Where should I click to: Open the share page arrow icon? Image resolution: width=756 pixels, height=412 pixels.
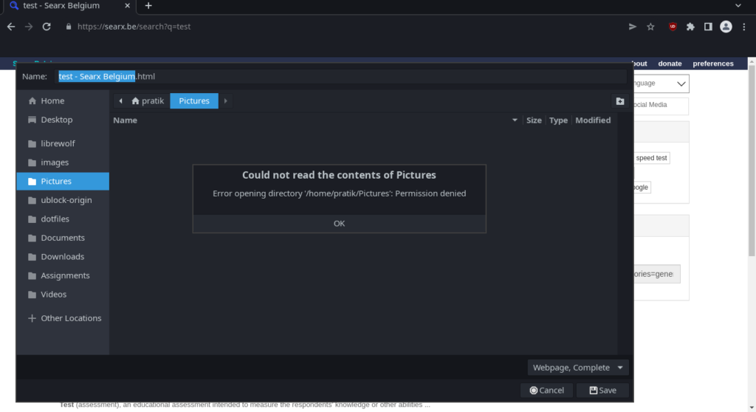click(x=633, y=27)
